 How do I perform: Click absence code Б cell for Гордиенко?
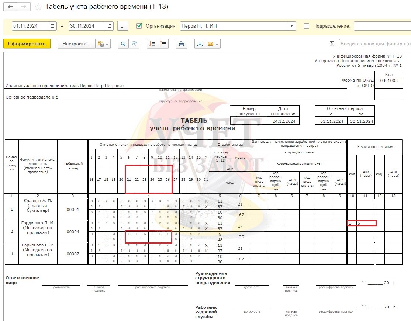(352, 223)
